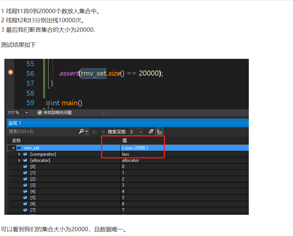The image size is (293, 236).
Task: Click the variable icon beside row [5]
Action: [x=24, y=197]
